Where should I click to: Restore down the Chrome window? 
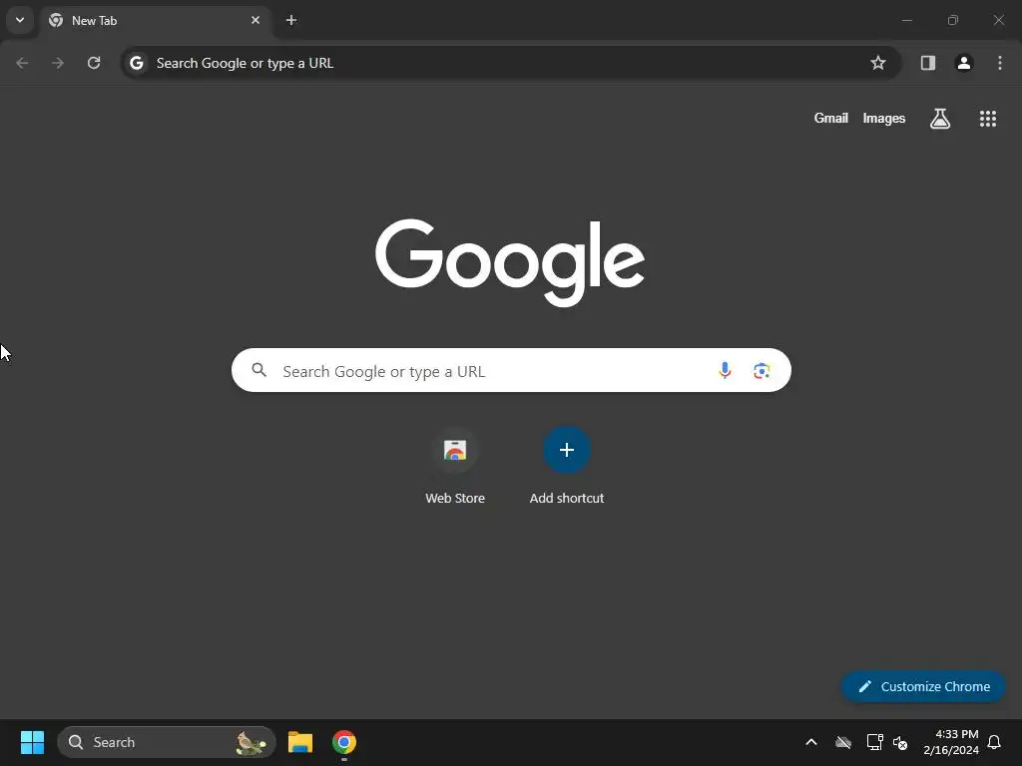953,20
